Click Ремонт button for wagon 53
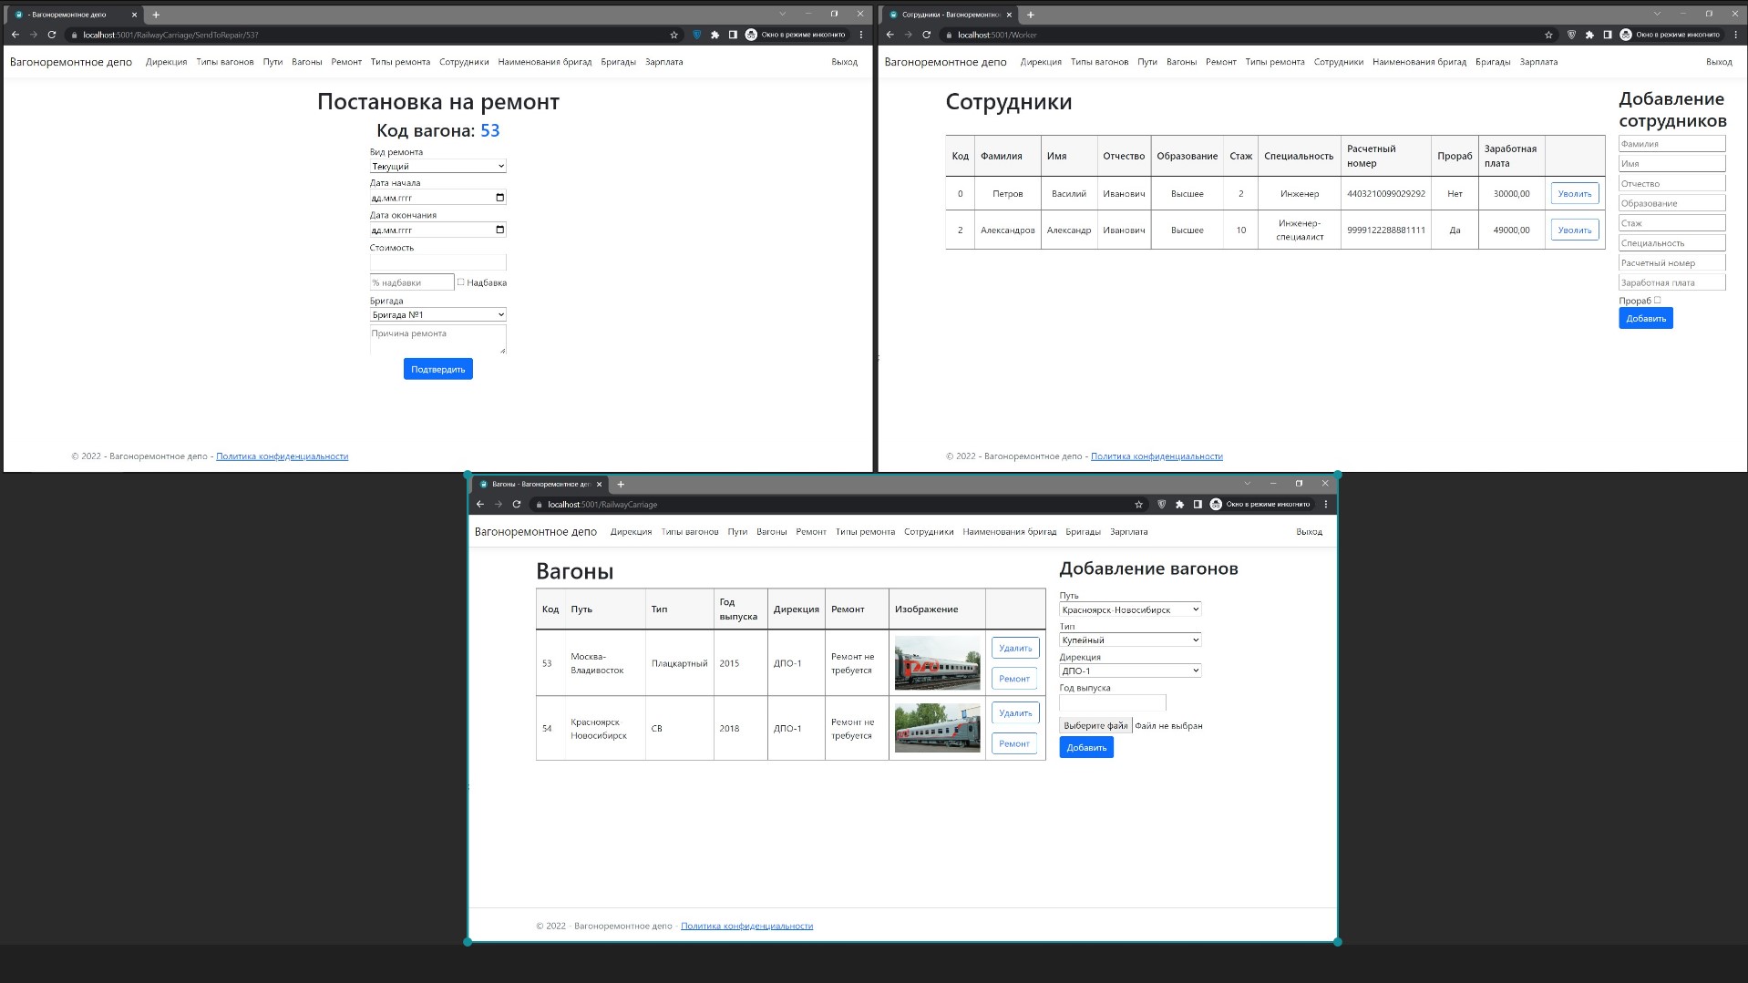This screenshot has width=1748, height=983. point(1013,679)
